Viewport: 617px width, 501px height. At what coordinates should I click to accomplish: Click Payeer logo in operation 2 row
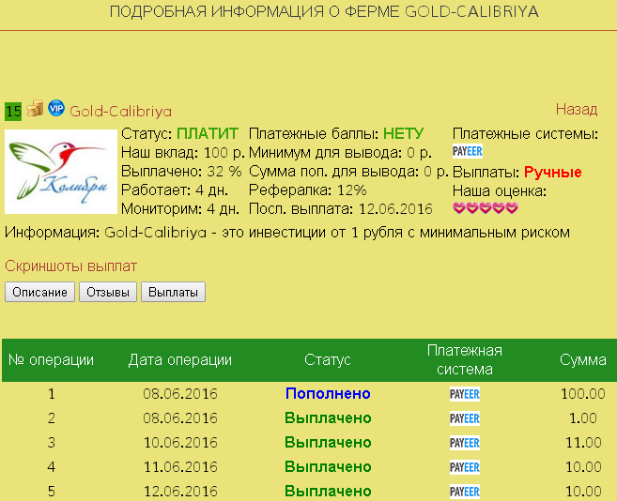click(x=465, y=418)
